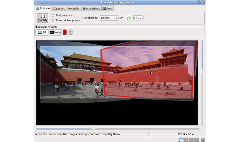Maximize the Fast Panorama preview window
Image resolution: width=245 pixels, height=142 pixels.
(198, 2)
